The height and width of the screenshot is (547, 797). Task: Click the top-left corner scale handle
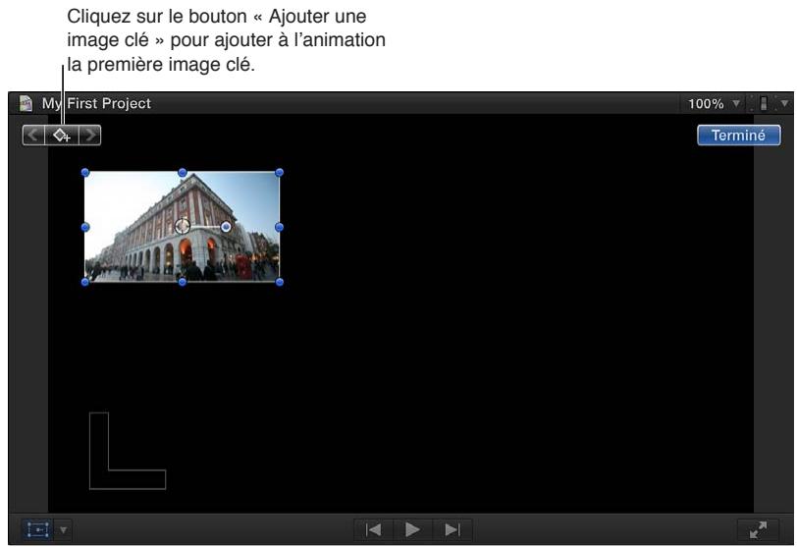click(85, 173)
